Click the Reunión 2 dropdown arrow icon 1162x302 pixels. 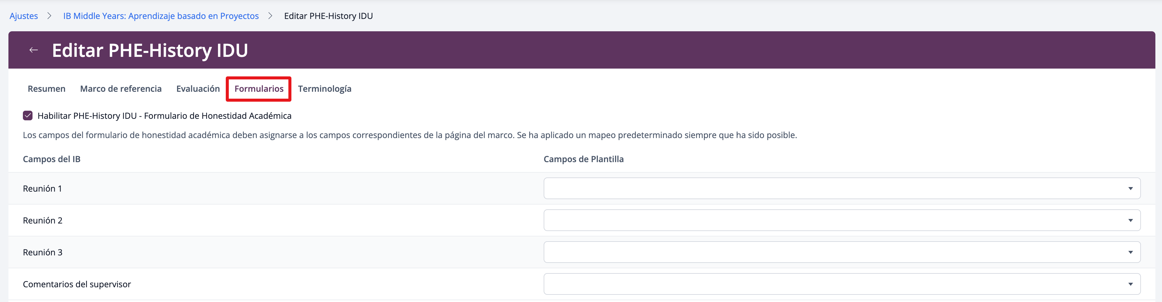point(1130,220)
